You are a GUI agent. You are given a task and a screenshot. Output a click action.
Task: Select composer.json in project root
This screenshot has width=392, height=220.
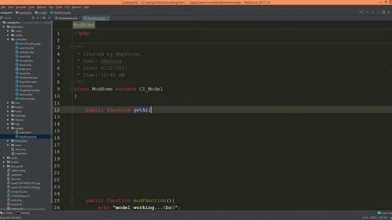[x=17, y=191]
